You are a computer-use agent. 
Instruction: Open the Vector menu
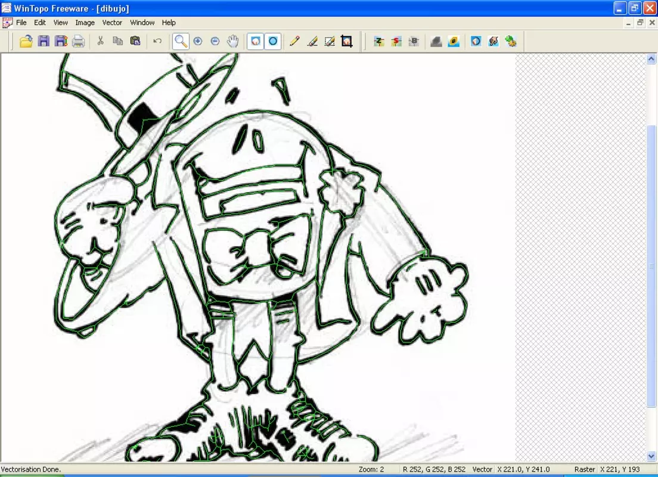tap(112, 23)
